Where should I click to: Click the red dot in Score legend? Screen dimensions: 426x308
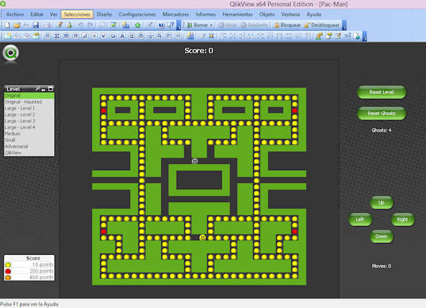8,271
